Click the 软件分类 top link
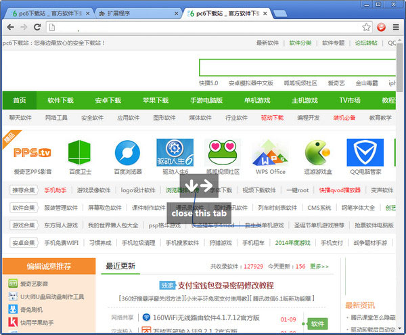The height and width of the screenshot is (335, 406). click(300, 43)
